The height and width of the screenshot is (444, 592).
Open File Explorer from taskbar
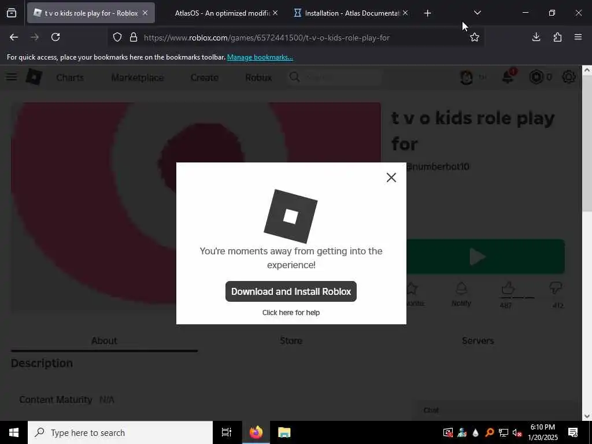(x=284, y=432)
